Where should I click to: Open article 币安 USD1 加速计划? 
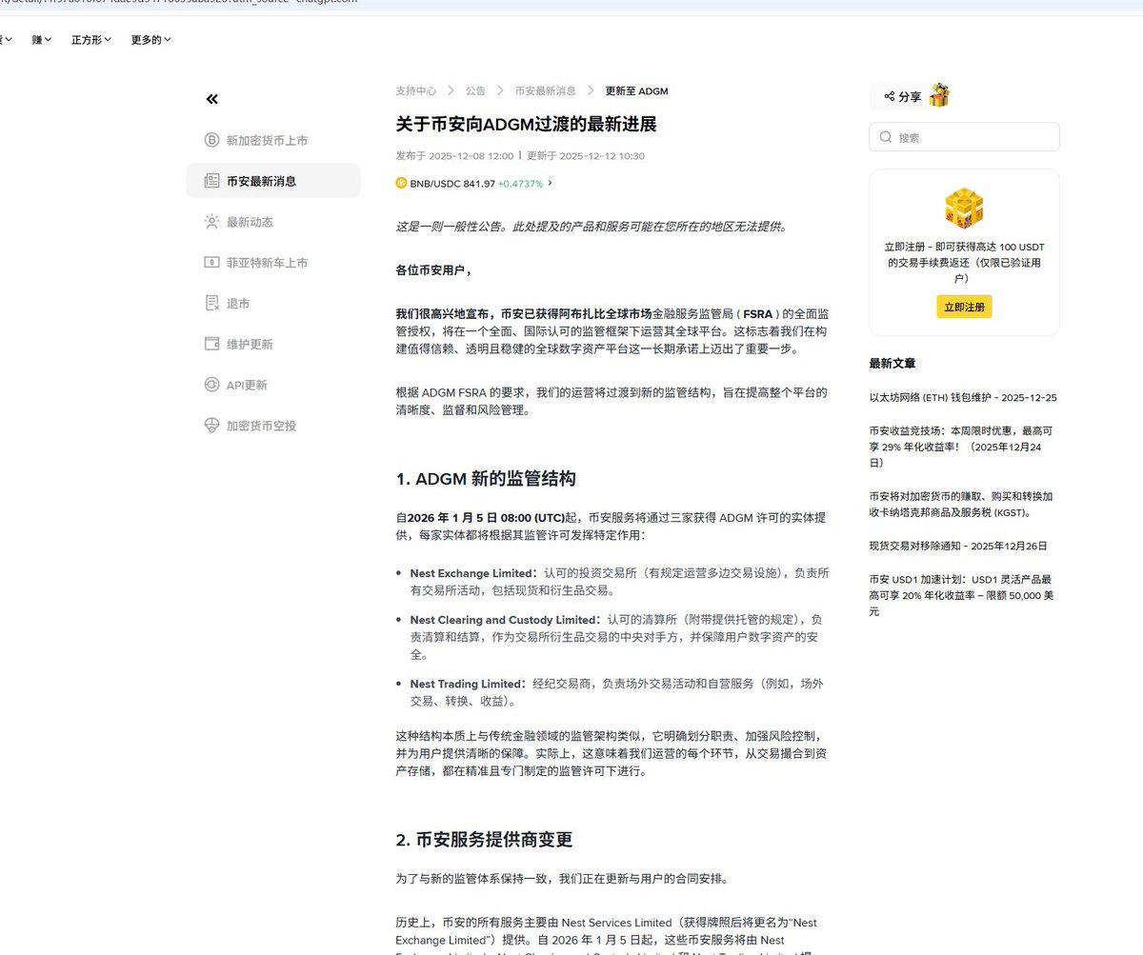pos(963,595)
